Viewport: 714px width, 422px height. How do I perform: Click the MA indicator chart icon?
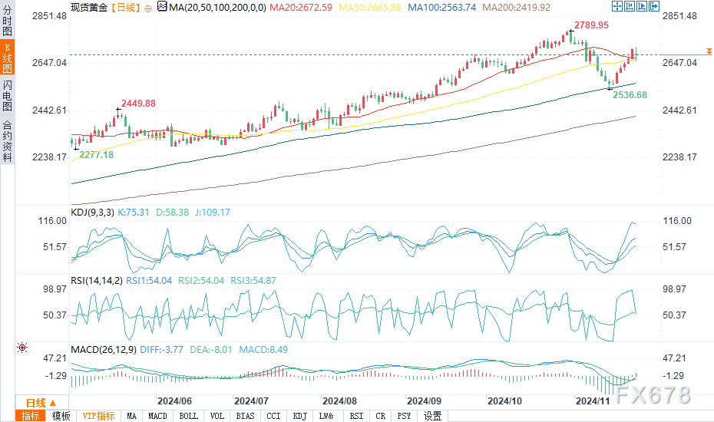point(162,6)
